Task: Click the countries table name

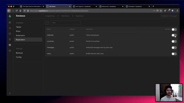Action: (50, 41)
